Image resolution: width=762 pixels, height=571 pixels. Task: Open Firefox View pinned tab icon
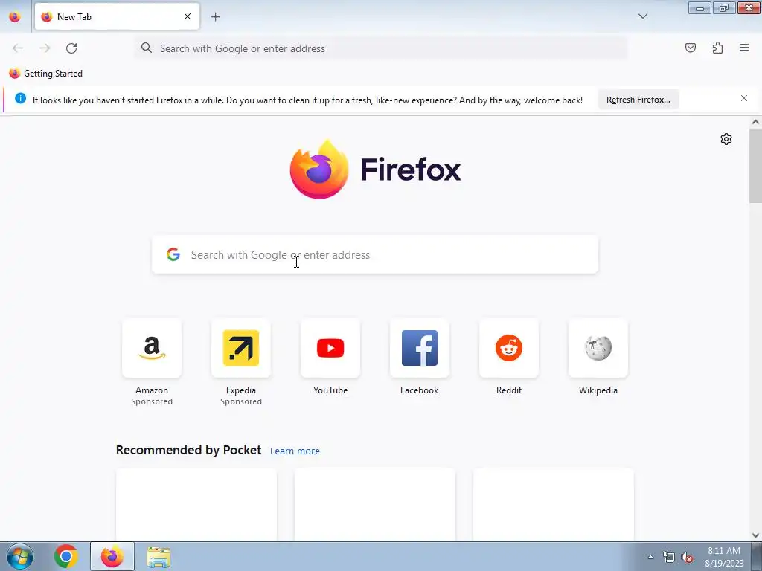pos(15,16)
